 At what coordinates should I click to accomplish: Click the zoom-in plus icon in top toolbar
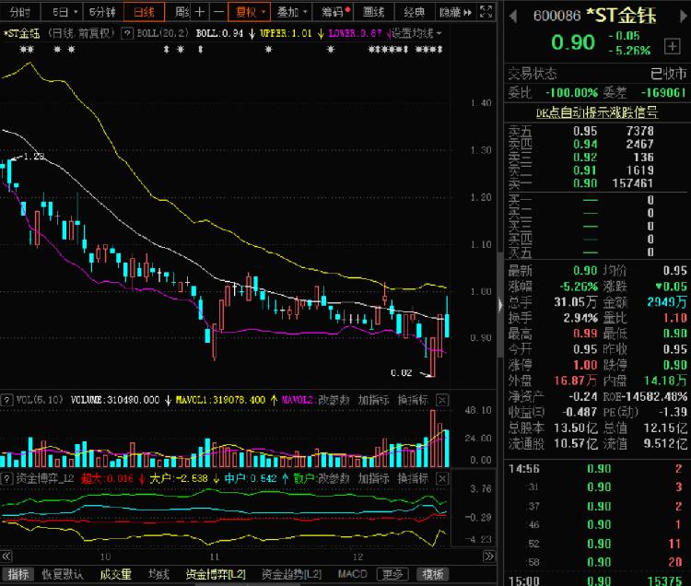pyautogui.click(x=200, y=12)
